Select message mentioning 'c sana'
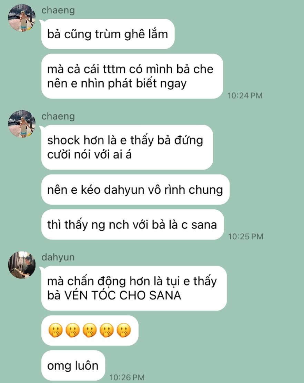This screenshot has height=383, width=304. tap(133, 224)
